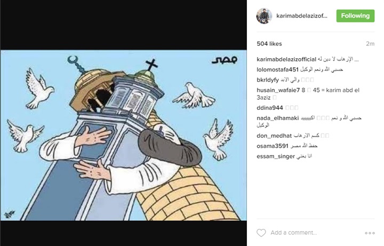Open the karimabdelazizof... username in header

[302, 16]
